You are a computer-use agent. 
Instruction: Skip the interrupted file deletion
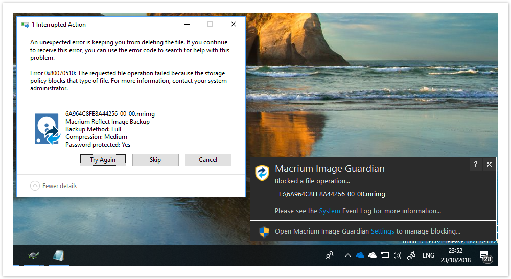(155, 160)
